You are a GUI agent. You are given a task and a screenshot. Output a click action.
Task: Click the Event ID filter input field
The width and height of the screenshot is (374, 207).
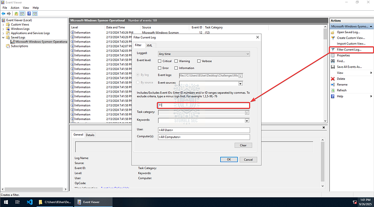203,105
